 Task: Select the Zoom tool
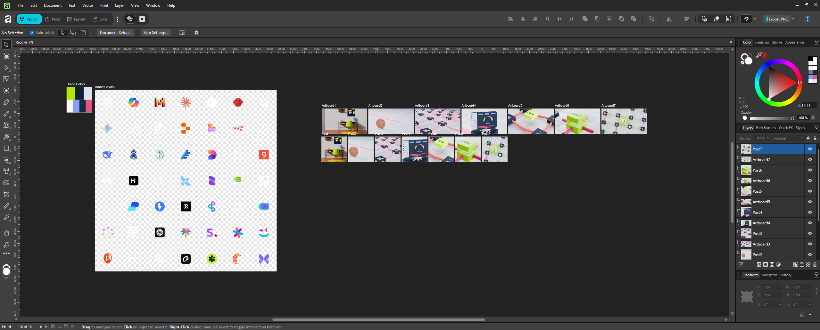click(6, 245)
